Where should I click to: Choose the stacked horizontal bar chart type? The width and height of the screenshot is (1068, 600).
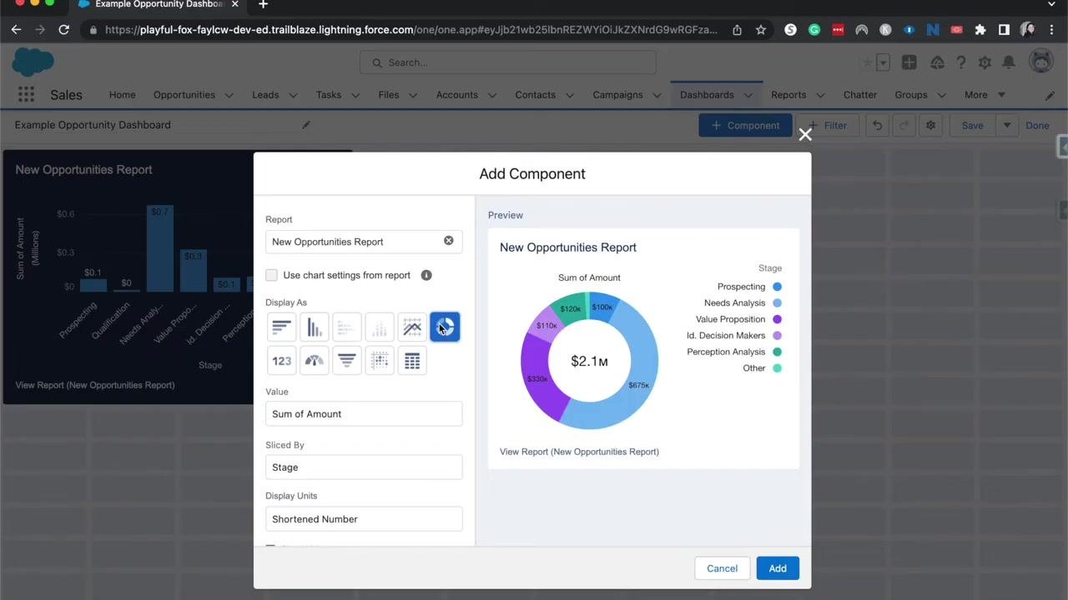(x=347, y=327)
